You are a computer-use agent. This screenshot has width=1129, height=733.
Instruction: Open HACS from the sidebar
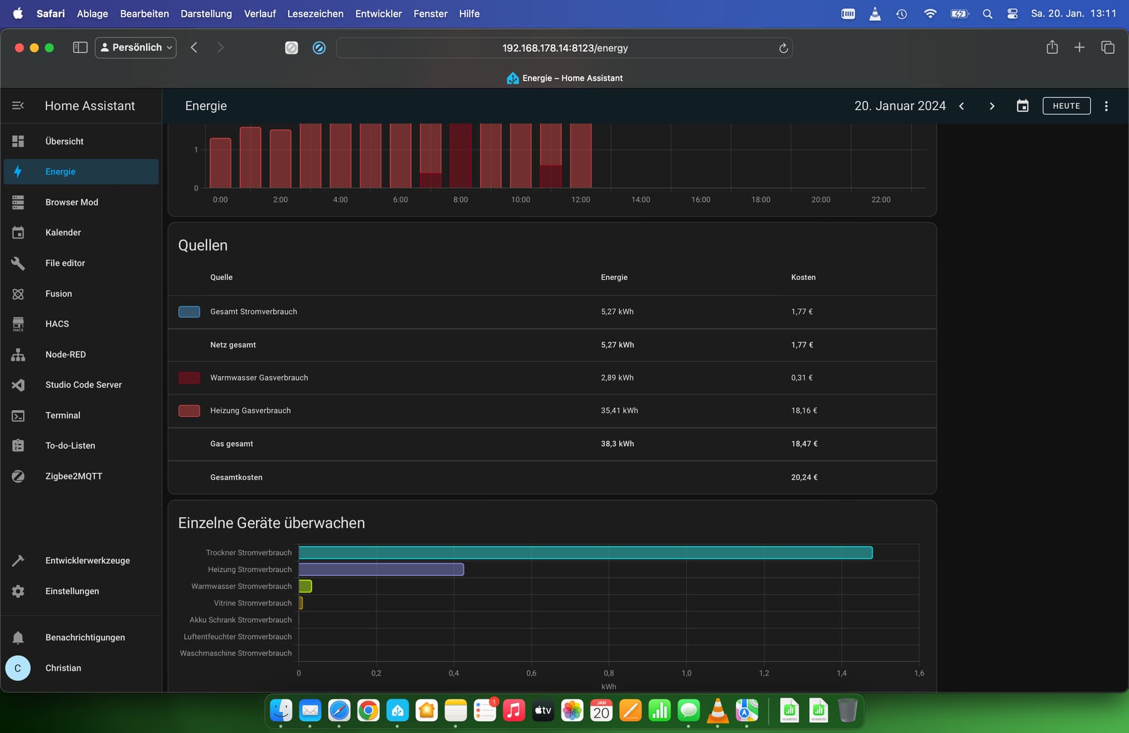click(57, 324)
